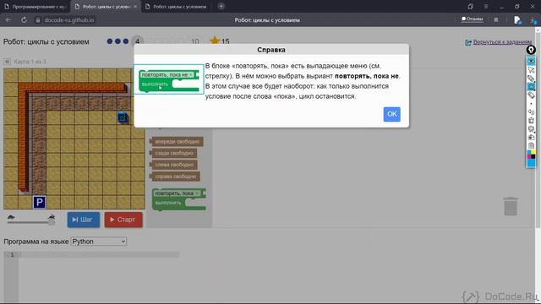Follow the Вернуться к заданиям link
Viewport: 541px width, 304px height.
(502, 42)
